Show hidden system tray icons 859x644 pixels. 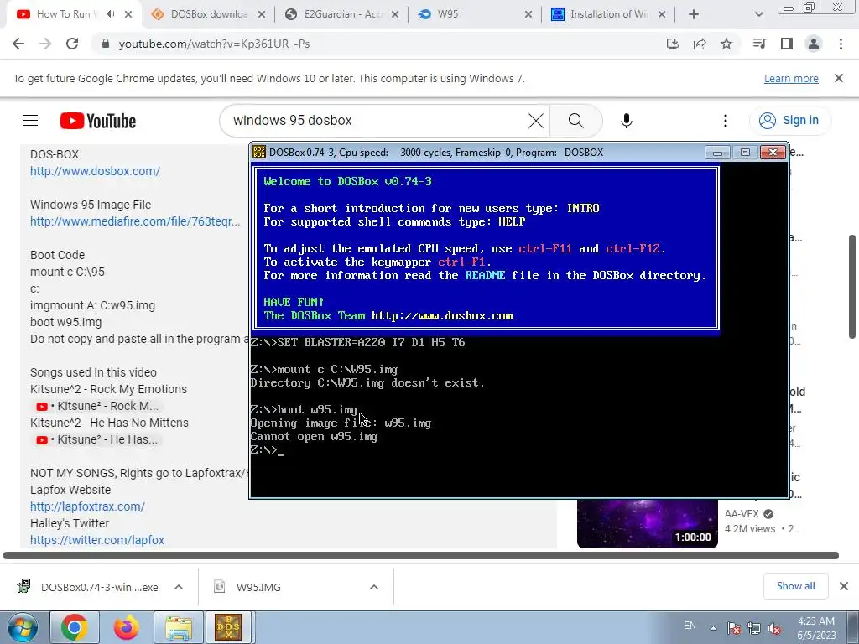(x=713, y=628)
